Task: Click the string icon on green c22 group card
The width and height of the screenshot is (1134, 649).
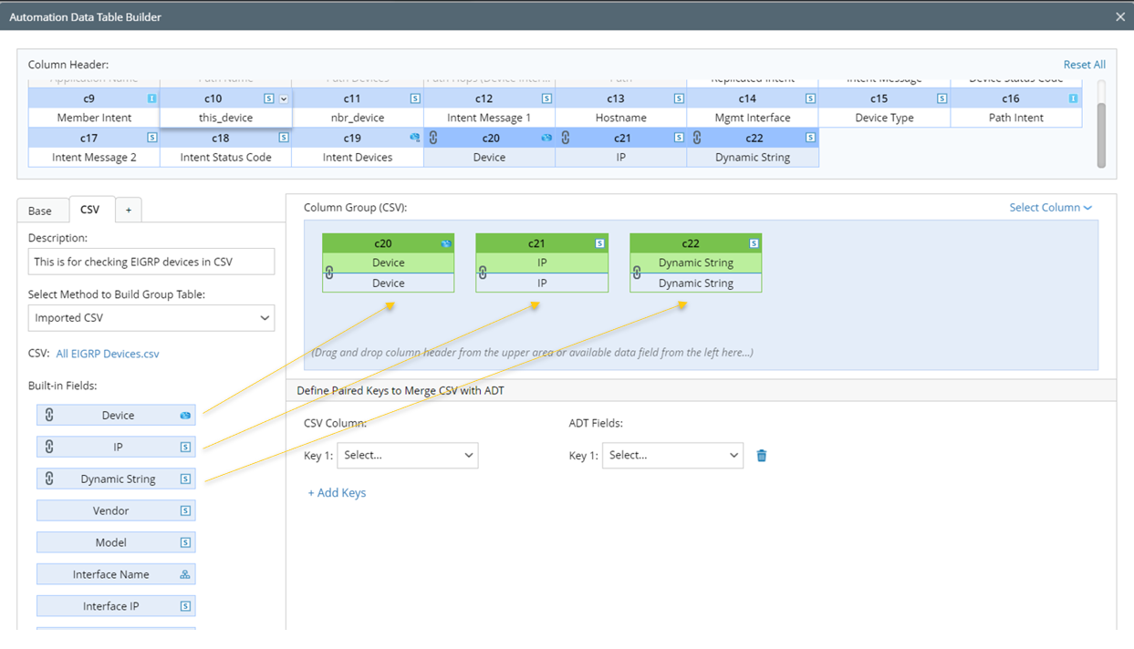Action: (x=754, y=243)
